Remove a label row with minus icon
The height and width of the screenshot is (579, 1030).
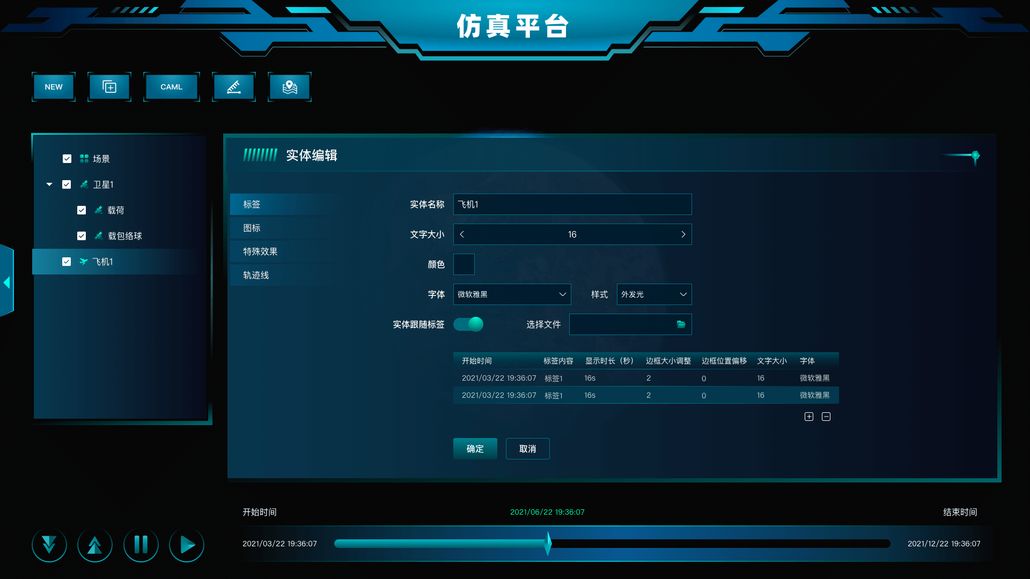tap(826, 417)
